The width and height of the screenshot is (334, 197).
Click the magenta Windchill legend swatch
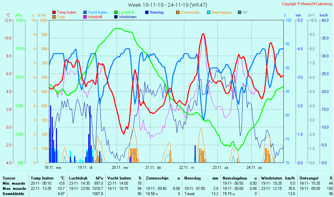85,17
